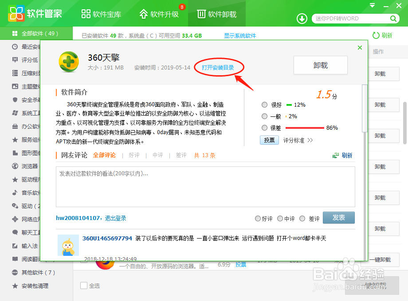This screenshot has height=301, width=408.
Task: Open the download manager arrow icon
Action: pos(302,19)
